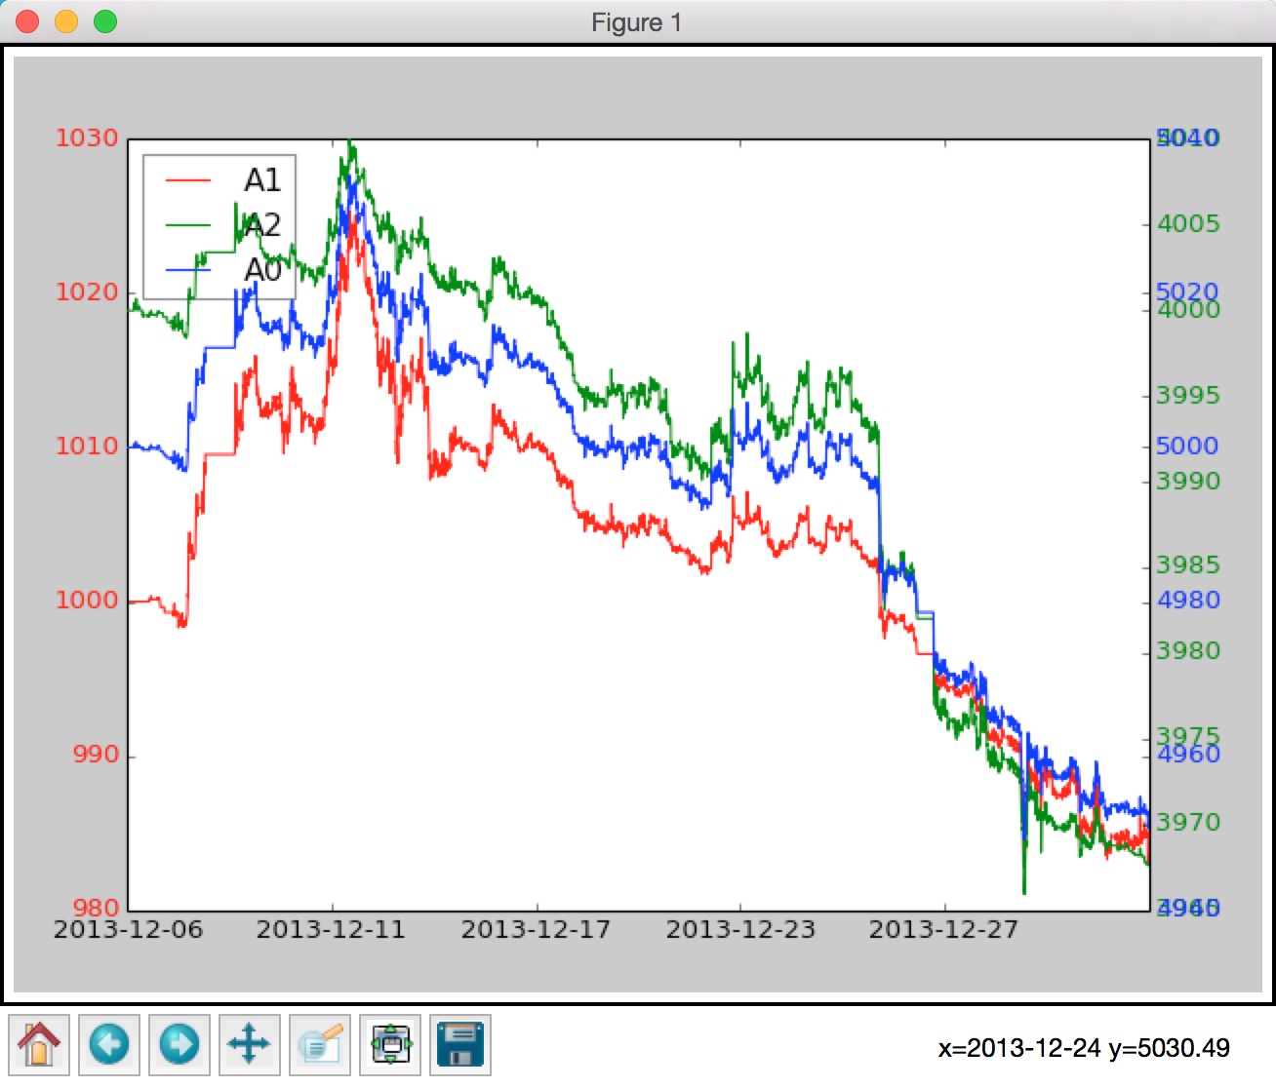Click the green 4000 axis label
1276x1088 pixels.
coord(1188,311)
